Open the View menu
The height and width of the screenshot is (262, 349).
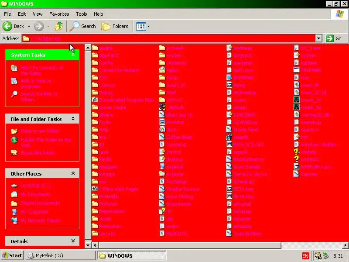pos(38,14)
